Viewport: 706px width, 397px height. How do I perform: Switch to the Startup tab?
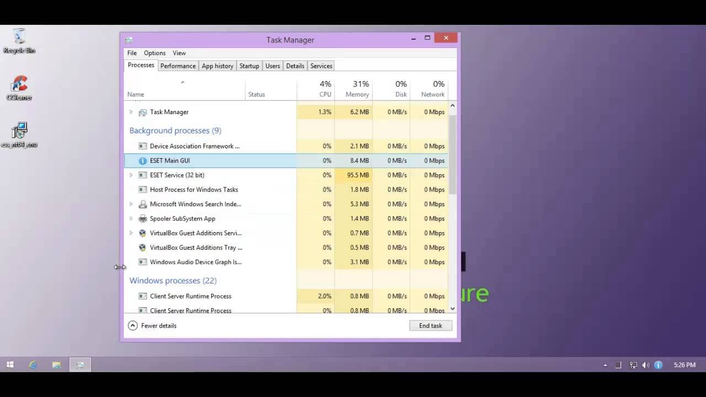pos(249,66)
